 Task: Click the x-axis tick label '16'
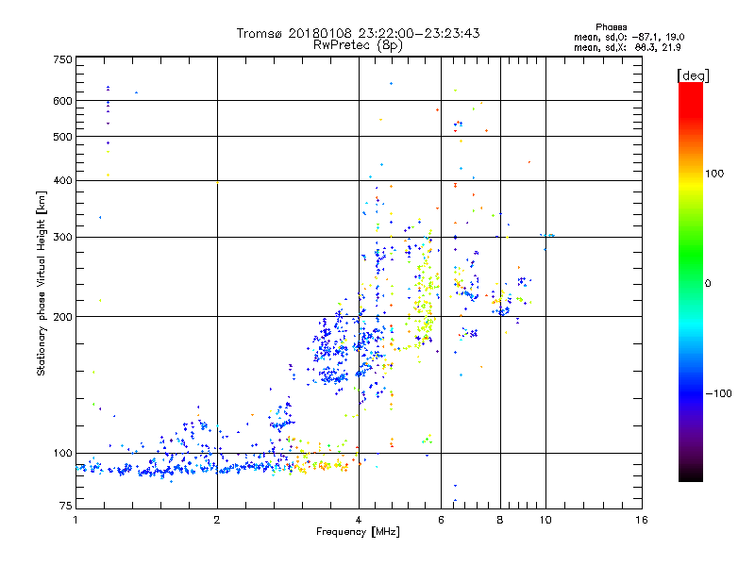pos(642,520)
